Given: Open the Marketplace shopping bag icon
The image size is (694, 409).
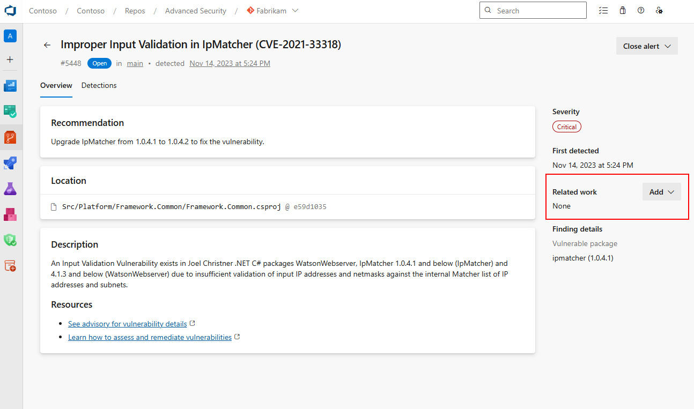Looking at the screenshot, I should (x=622, y=10).
